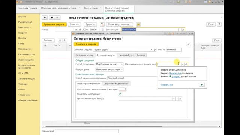
Task: Open Продажи section in sidebar
Action: click(22, 33)
